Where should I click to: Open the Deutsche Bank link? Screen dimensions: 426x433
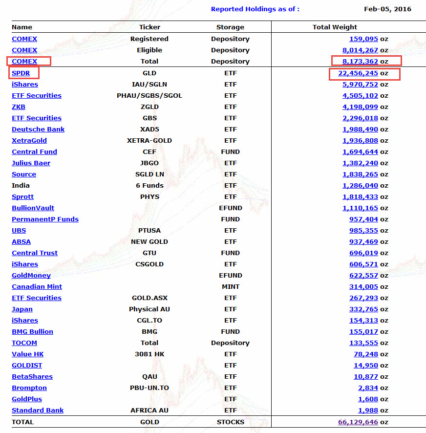tap(38, 129)
